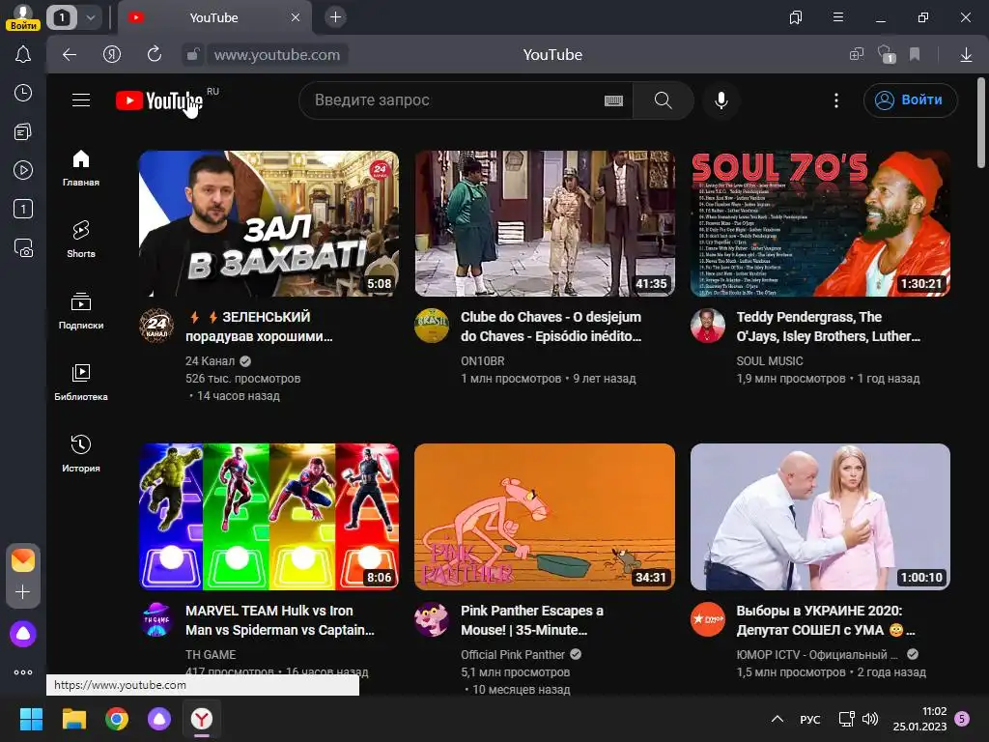Open the Pink Panther video thumbnail
This screenshot has height=742, width=989.
point(545,517)
